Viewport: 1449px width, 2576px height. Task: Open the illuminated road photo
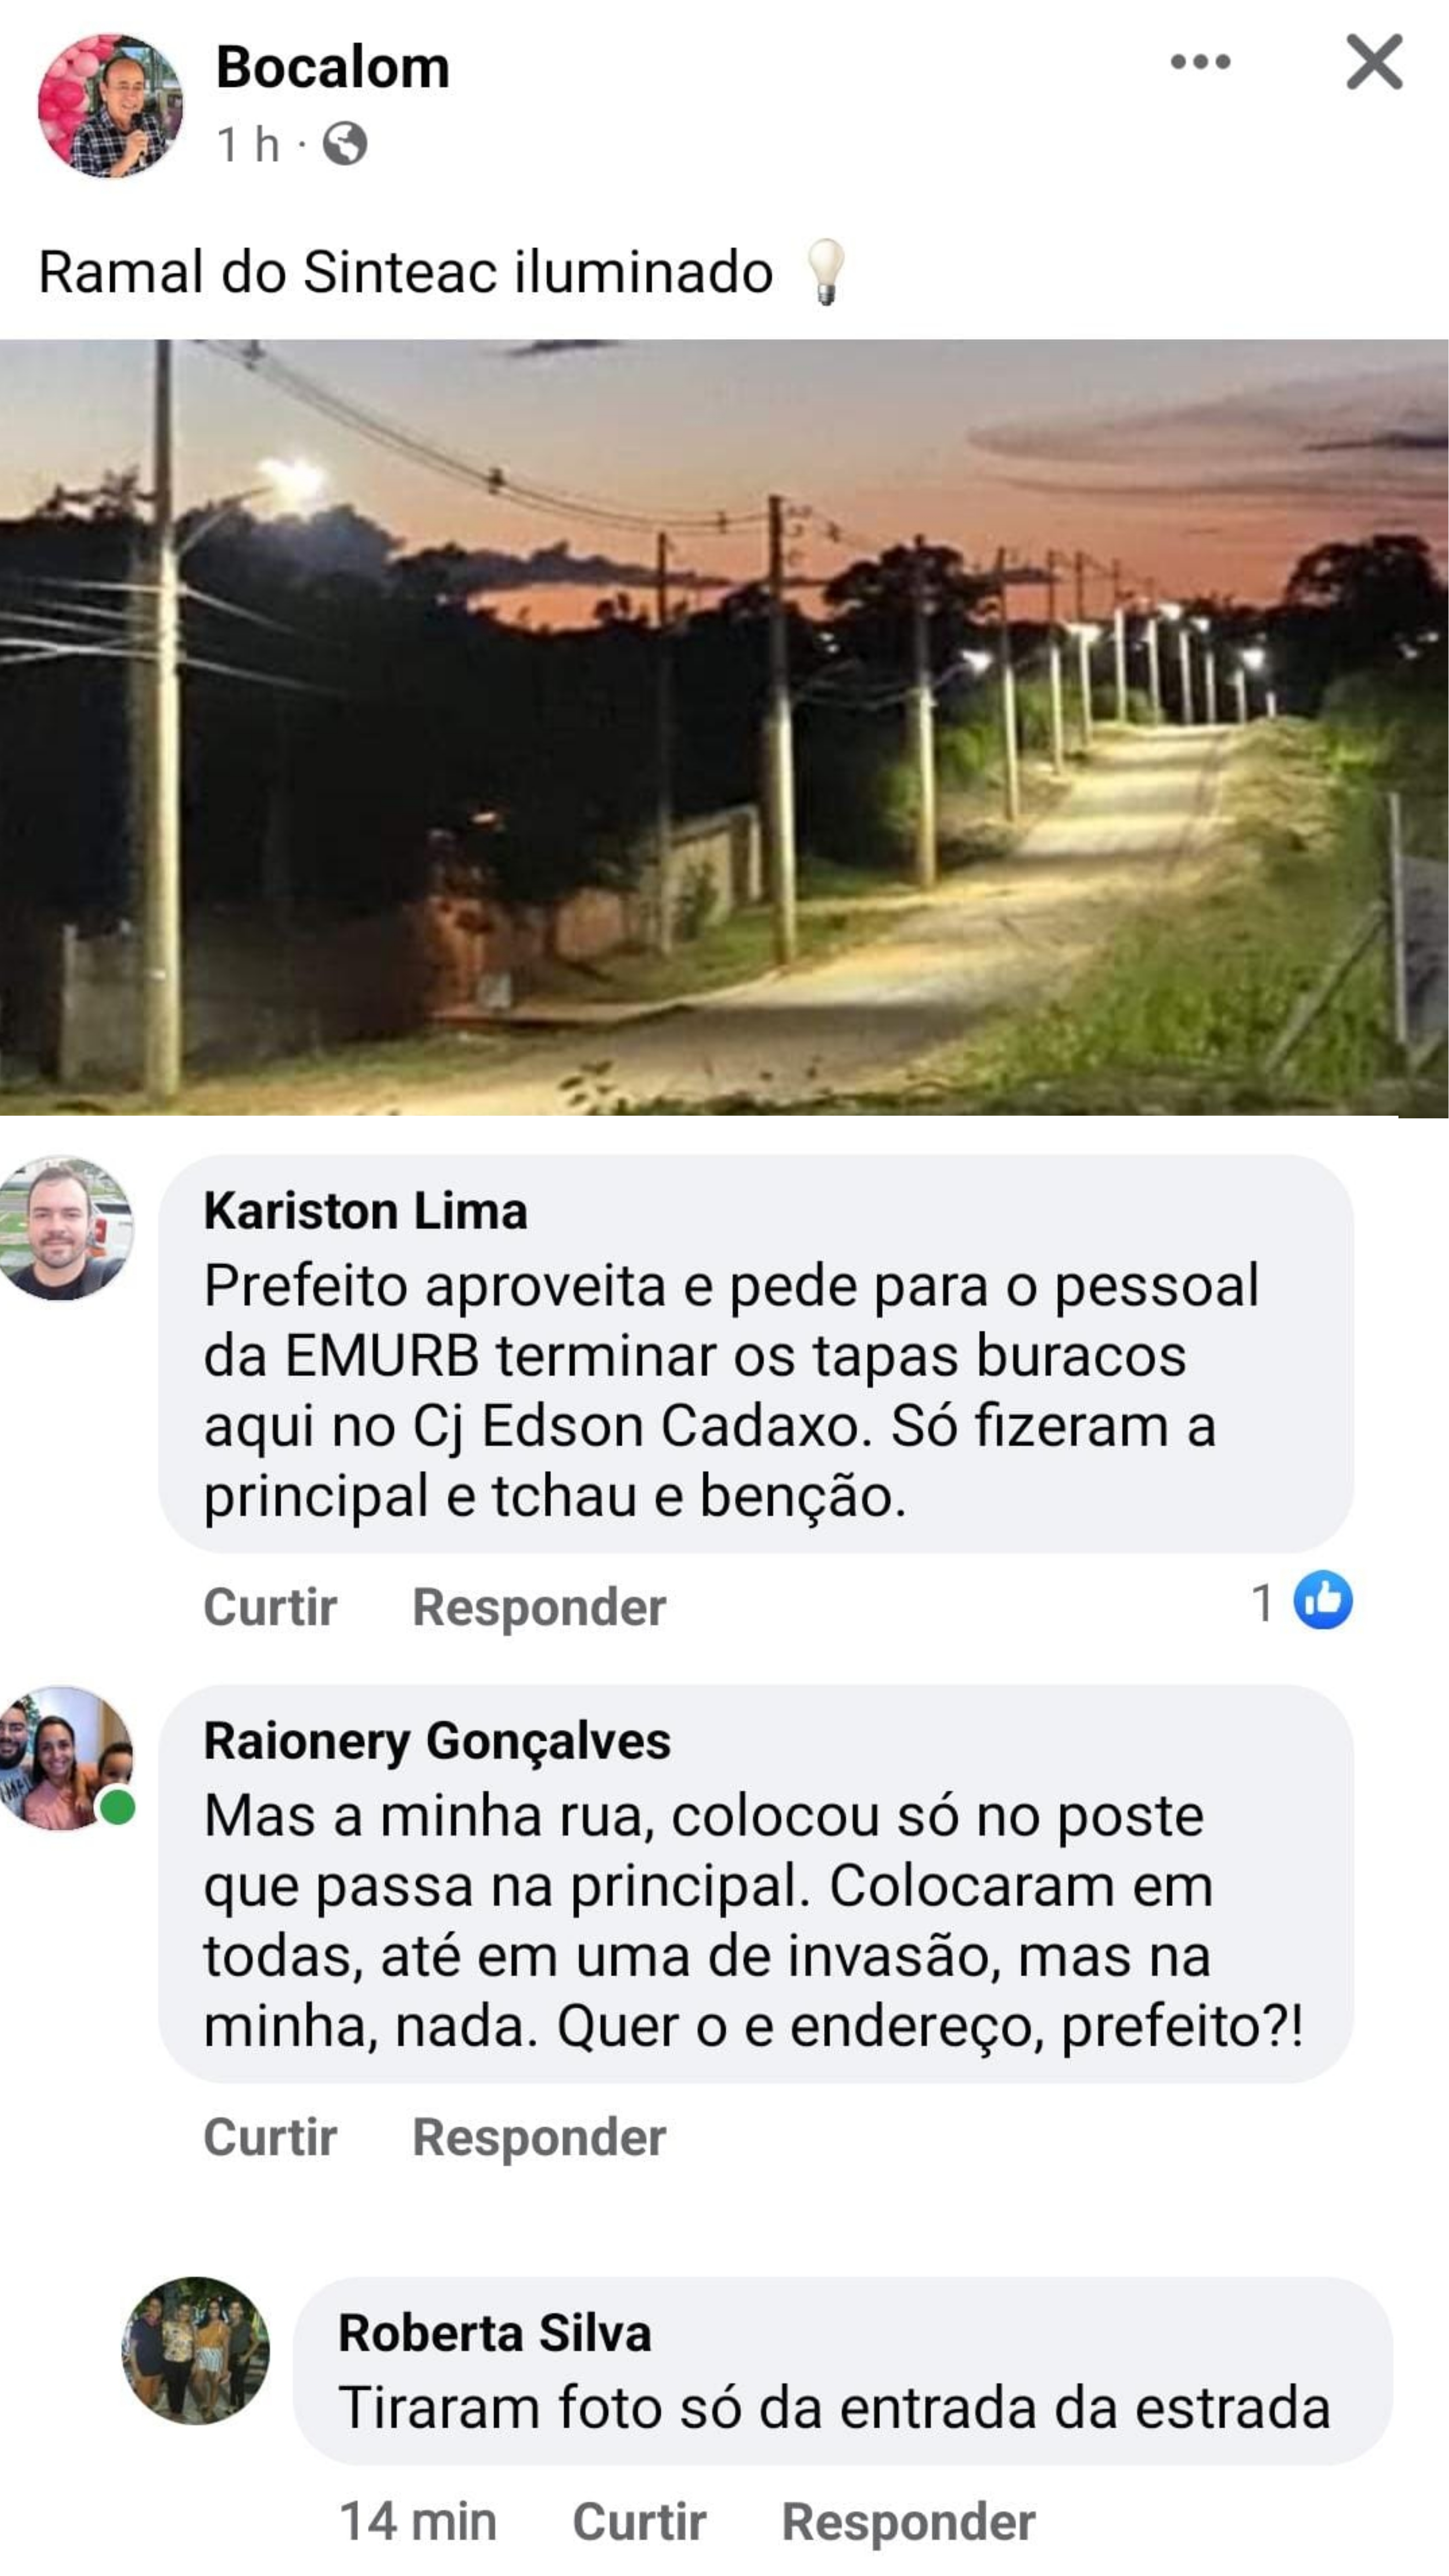click(x=724, y=728)
